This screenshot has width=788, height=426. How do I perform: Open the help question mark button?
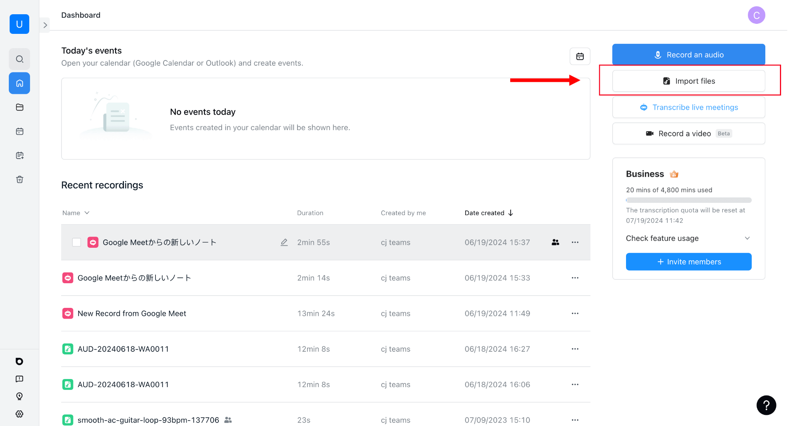tap(766, 405)
